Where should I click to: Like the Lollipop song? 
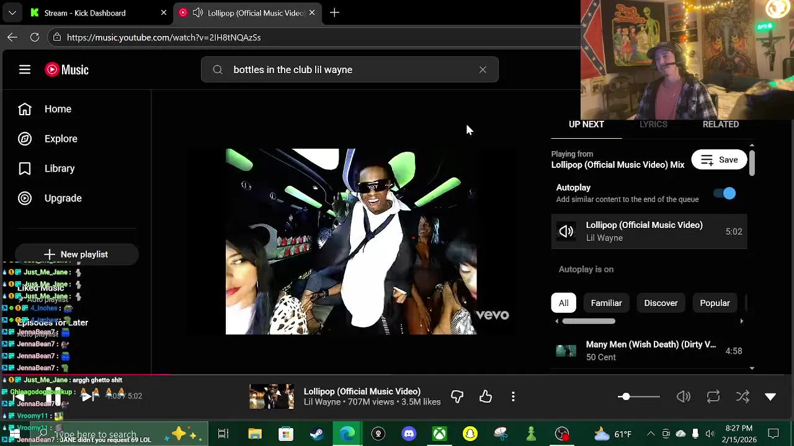point(486,396)
